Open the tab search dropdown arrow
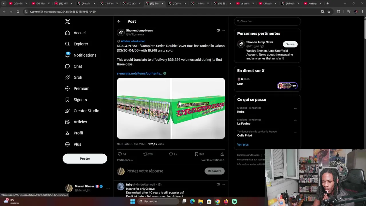366x206 pixels. [x=4, y=3]
